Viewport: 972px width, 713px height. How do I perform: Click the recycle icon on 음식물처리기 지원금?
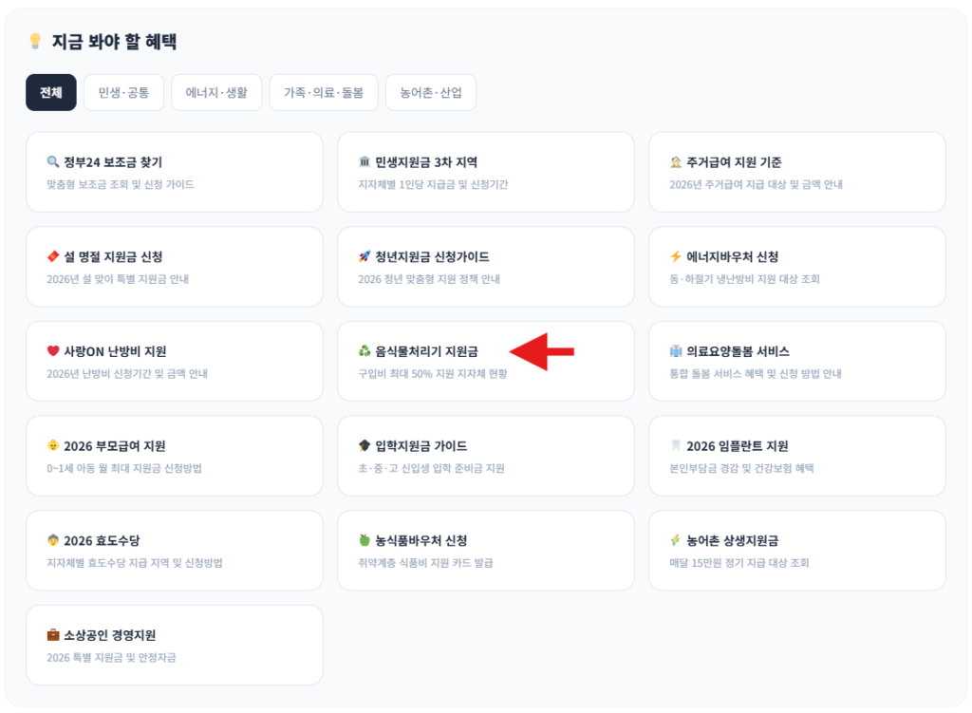(364, 351)
